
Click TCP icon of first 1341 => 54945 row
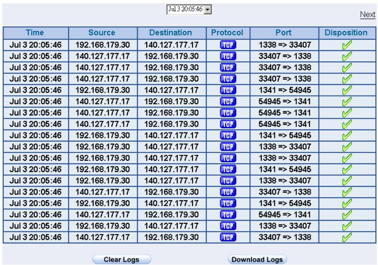point(228,90)
